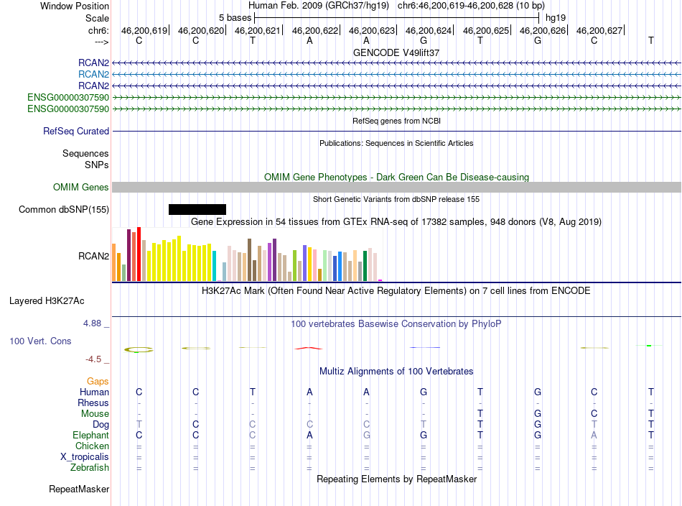Click 'Publications: Sequences in Scientific Articles' title
Screen dimensions: 682x506
[x=396, y=143]
